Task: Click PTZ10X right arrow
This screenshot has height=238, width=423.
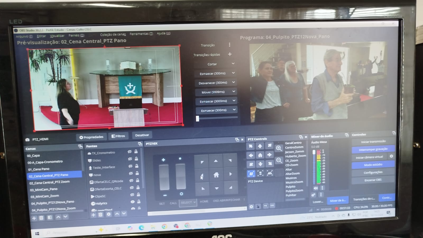Action: pyautogui.click(x=231, y=174)
